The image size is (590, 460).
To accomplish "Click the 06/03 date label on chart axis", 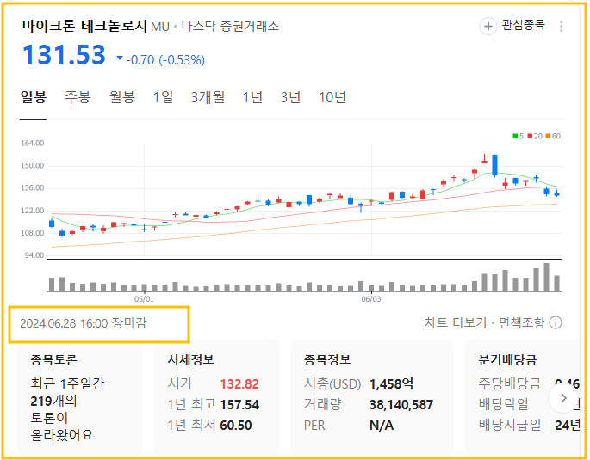I will click(x=371, y=299).
